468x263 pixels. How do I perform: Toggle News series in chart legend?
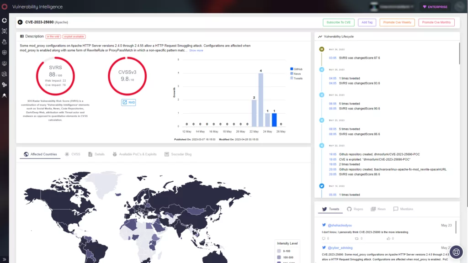(296, 74)
